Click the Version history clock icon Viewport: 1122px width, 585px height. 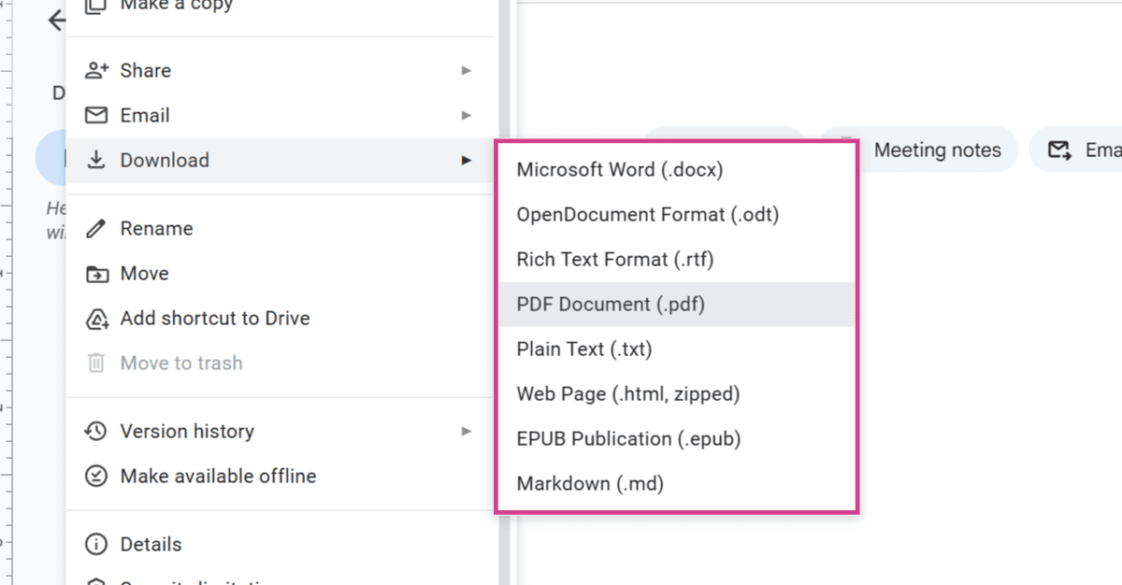pyautogui.click(x=96, y=431)
